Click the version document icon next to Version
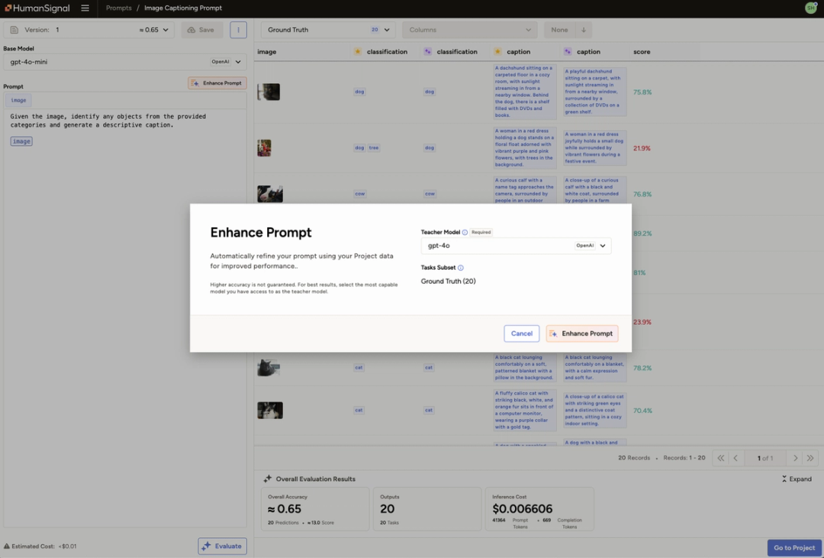This screenshot has width=824, height=558. click(12, 29)
